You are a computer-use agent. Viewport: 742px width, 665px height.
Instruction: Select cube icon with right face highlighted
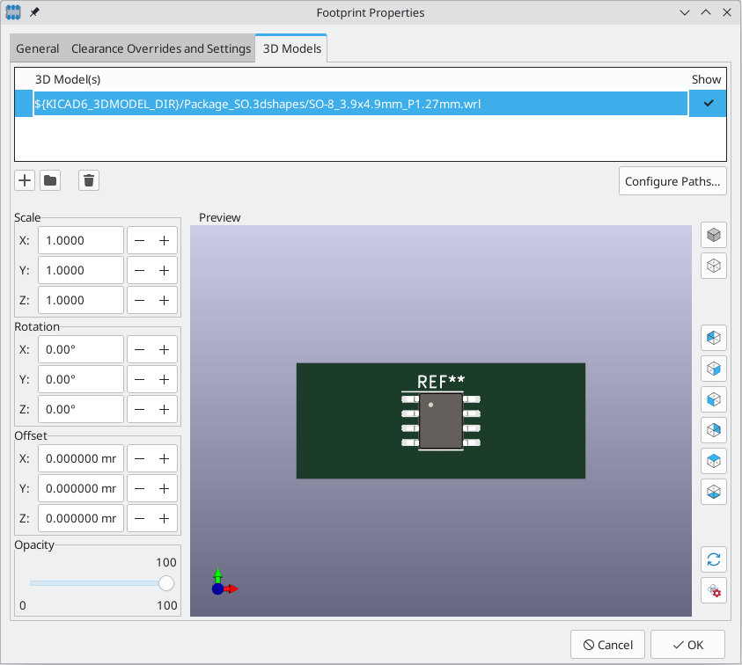click(x=714, y=369)
